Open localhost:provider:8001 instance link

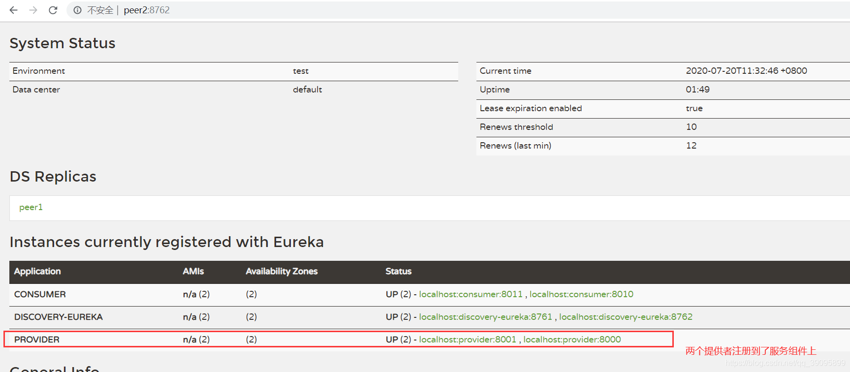[468, 340]
